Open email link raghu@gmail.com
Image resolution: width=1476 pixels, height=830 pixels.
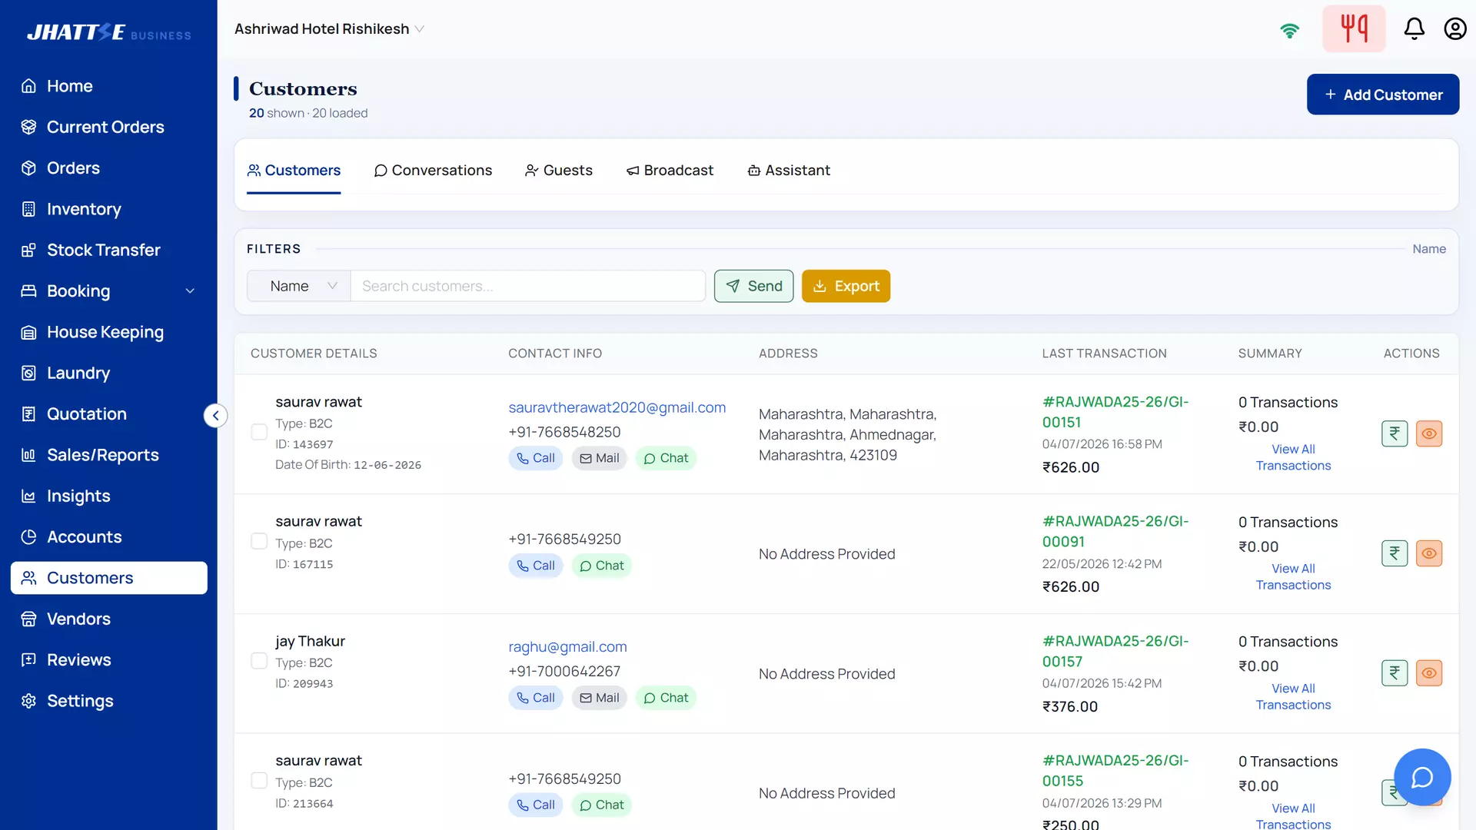[x=567, y=647]
